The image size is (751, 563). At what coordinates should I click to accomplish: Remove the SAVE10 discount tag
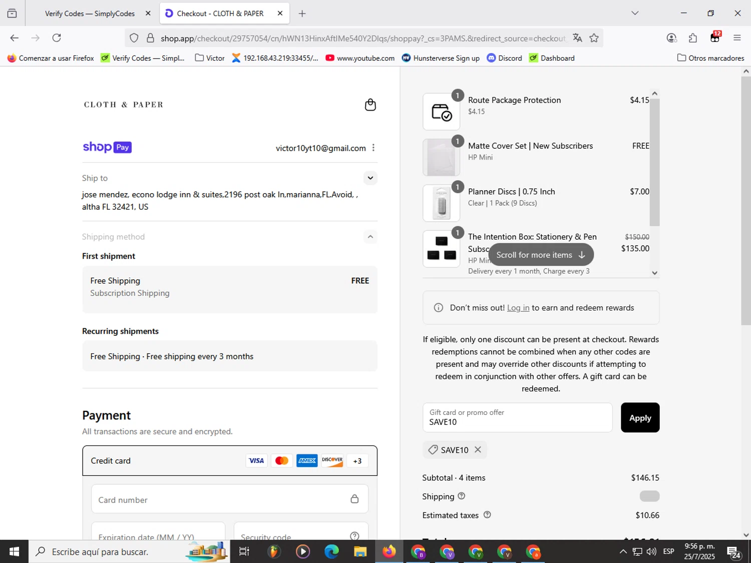point(478,449)
